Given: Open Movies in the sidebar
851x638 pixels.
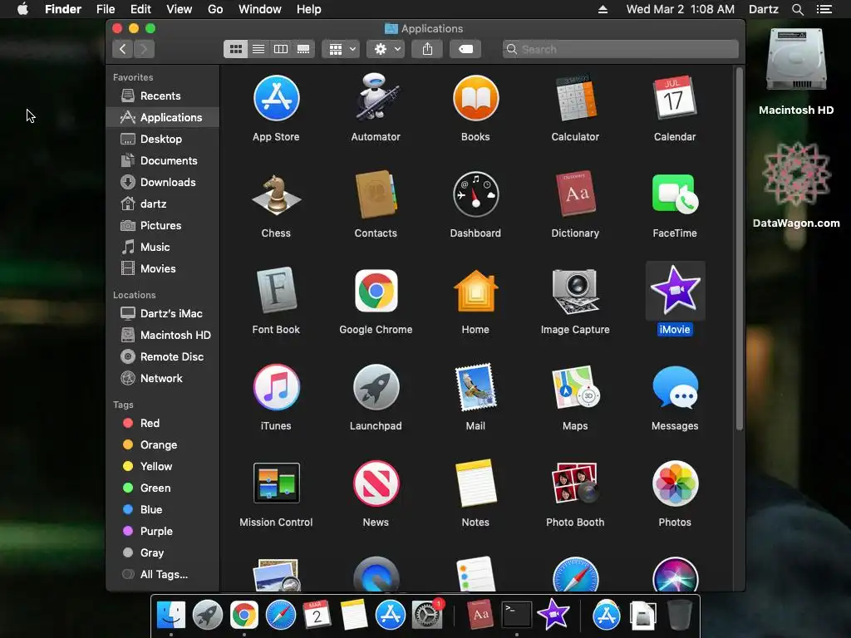Looking at the screenshot, I should [x=163, y=268].
